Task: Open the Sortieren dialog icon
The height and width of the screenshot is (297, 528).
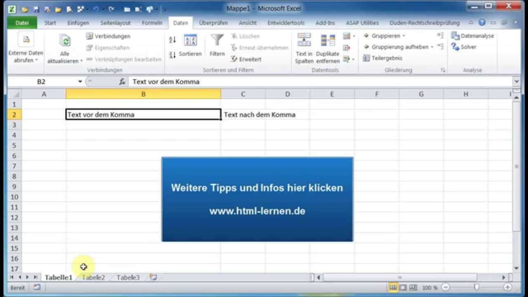Action: coord(190,40)
